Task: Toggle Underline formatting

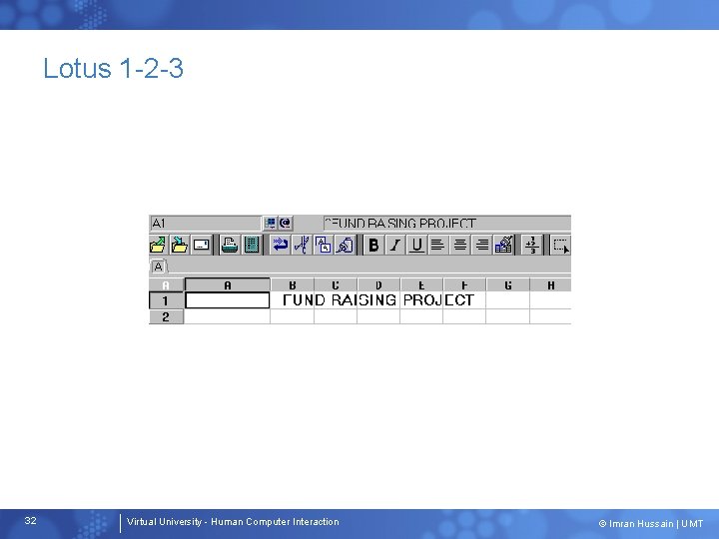Action: click(416, 245)
